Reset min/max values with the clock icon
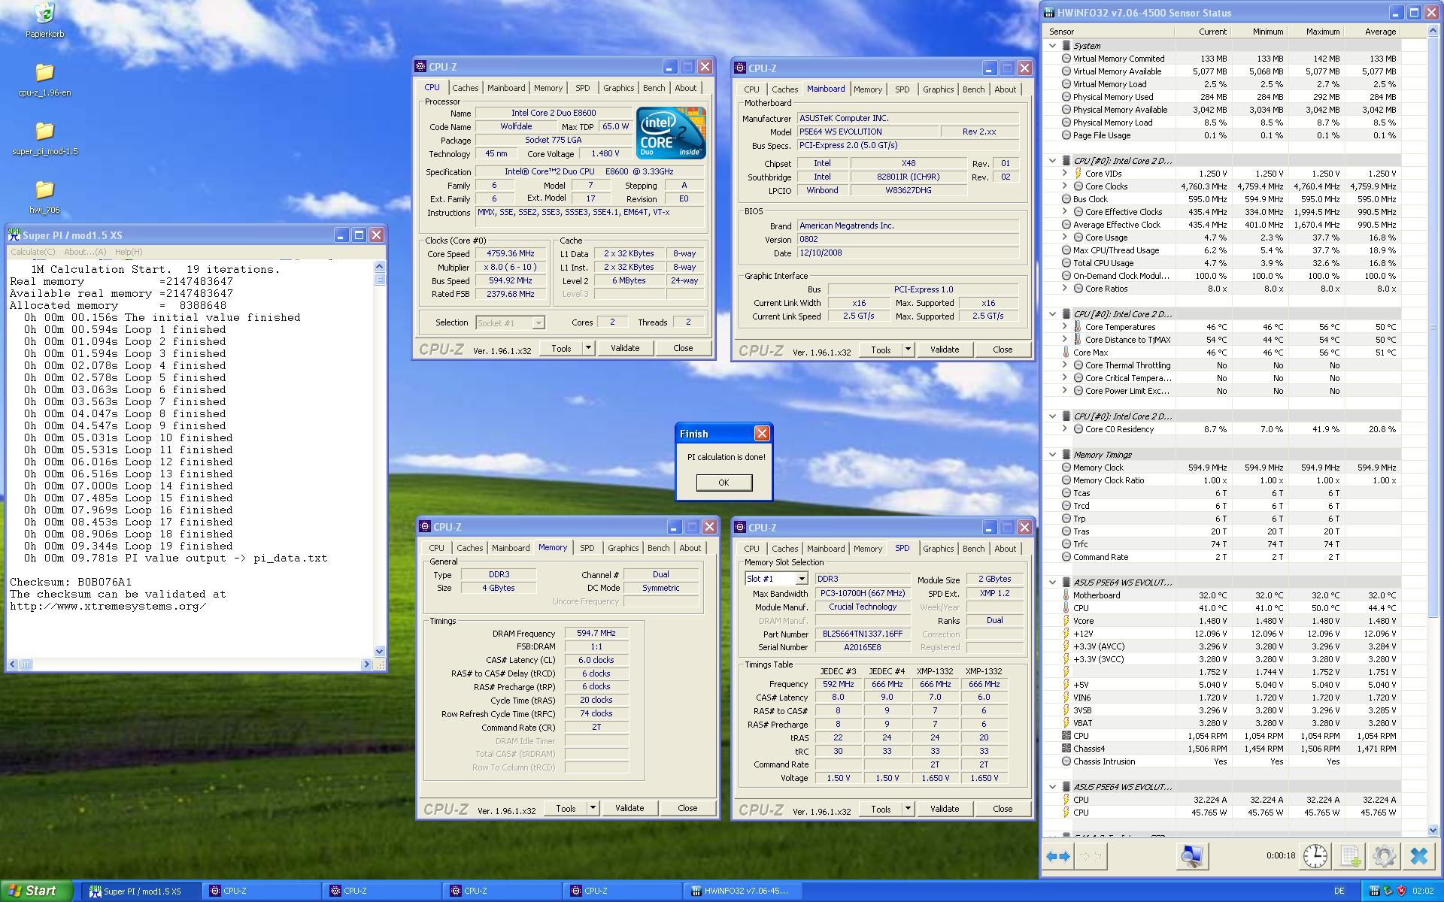The width and height of the screenshot is (1444, 902). pos(1315,856)
